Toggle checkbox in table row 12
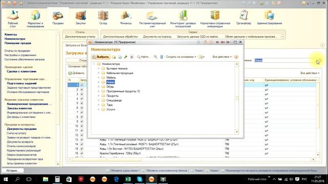The image size is (328, 184). [x=82, y=135]
